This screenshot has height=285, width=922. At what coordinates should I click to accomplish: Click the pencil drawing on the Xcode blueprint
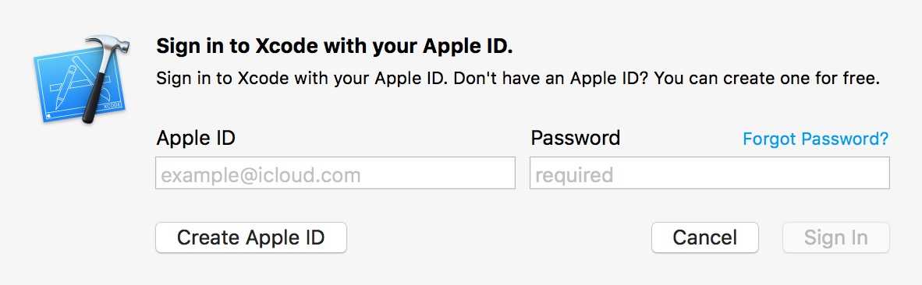[66, 88]
